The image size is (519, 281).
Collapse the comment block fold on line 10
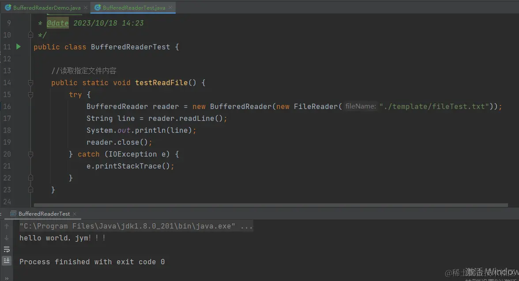pos(30,35)
